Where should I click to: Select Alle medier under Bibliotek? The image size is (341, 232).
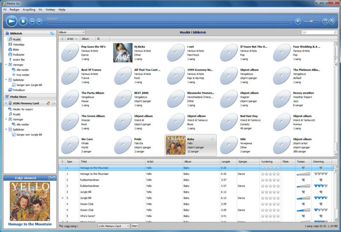coord(21,70)
